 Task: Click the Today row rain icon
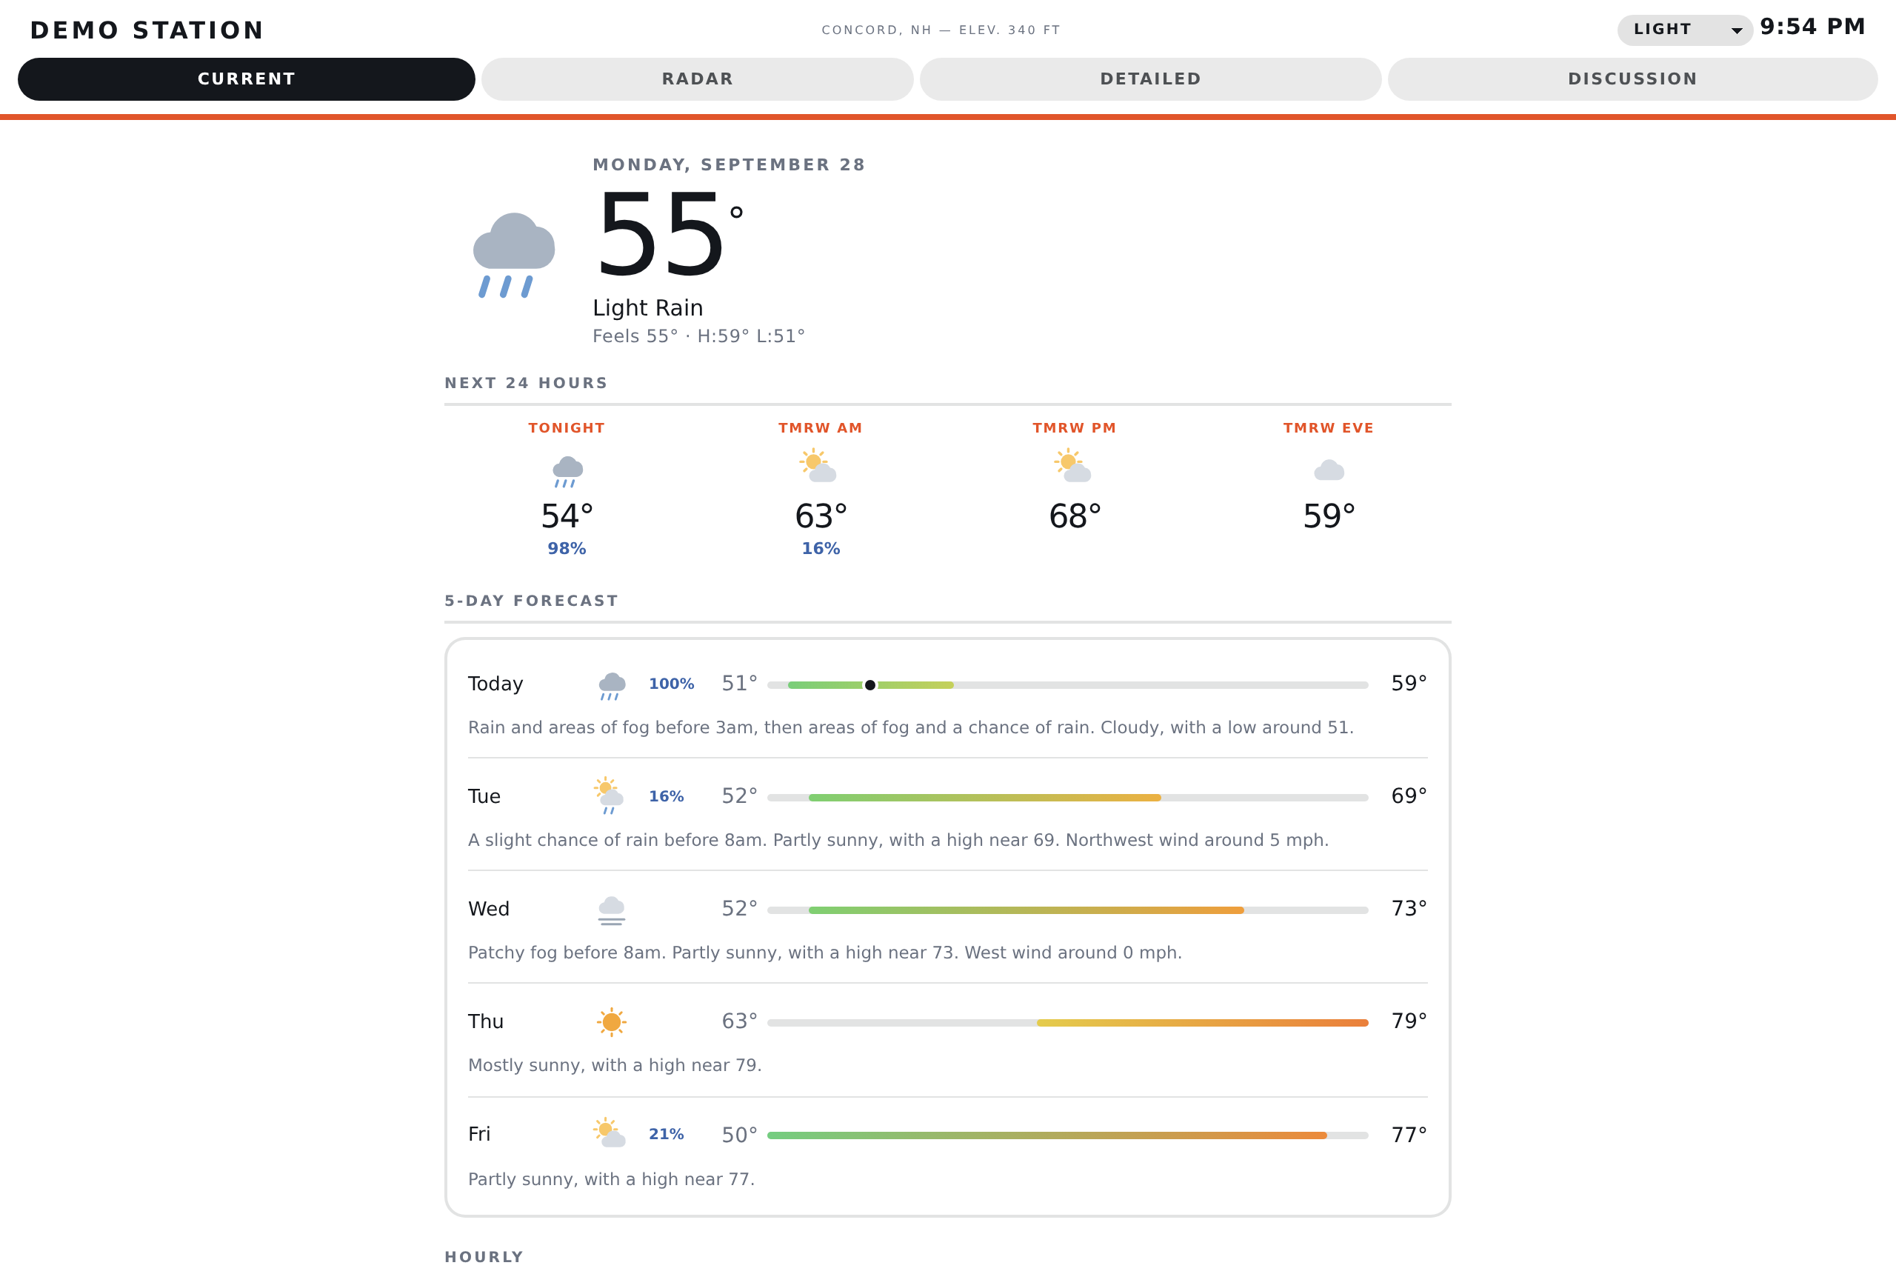611,686
